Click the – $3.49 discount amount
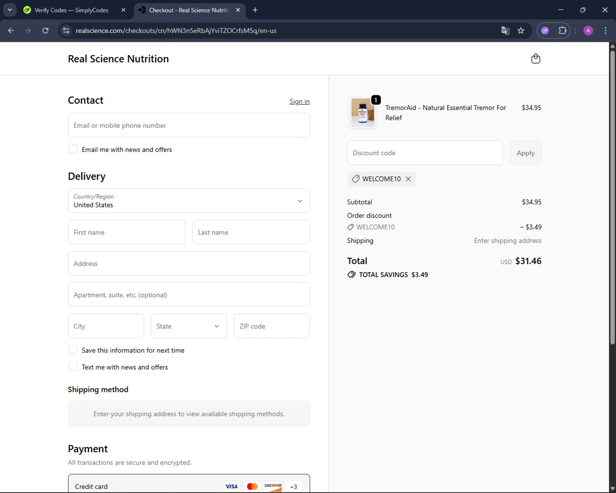The width and height of the screenshot is (616, 493). [531, 227]
